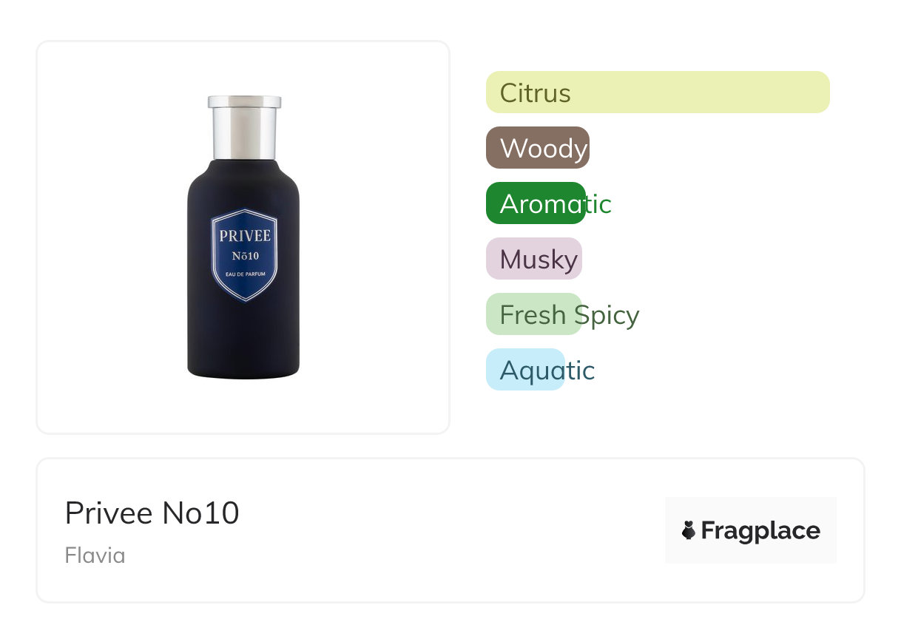Open the Flavia brand name link
The image size is (901, 639).
point(95,555)
